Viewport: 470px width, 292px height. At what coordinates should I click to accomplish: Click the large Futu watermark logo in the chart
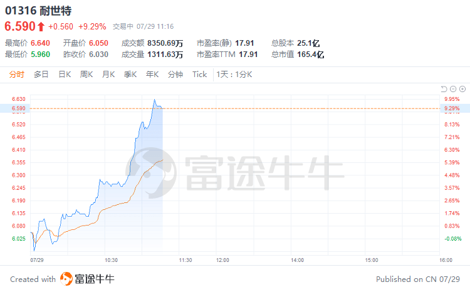point(151,173)
